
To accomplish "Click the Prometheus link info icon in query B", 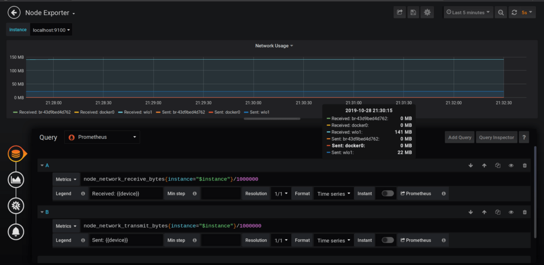I will (444, 240).
